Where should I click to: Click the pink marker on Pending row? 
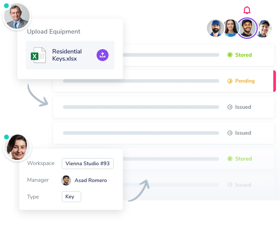pyautogui.click(x=274, y=81)
